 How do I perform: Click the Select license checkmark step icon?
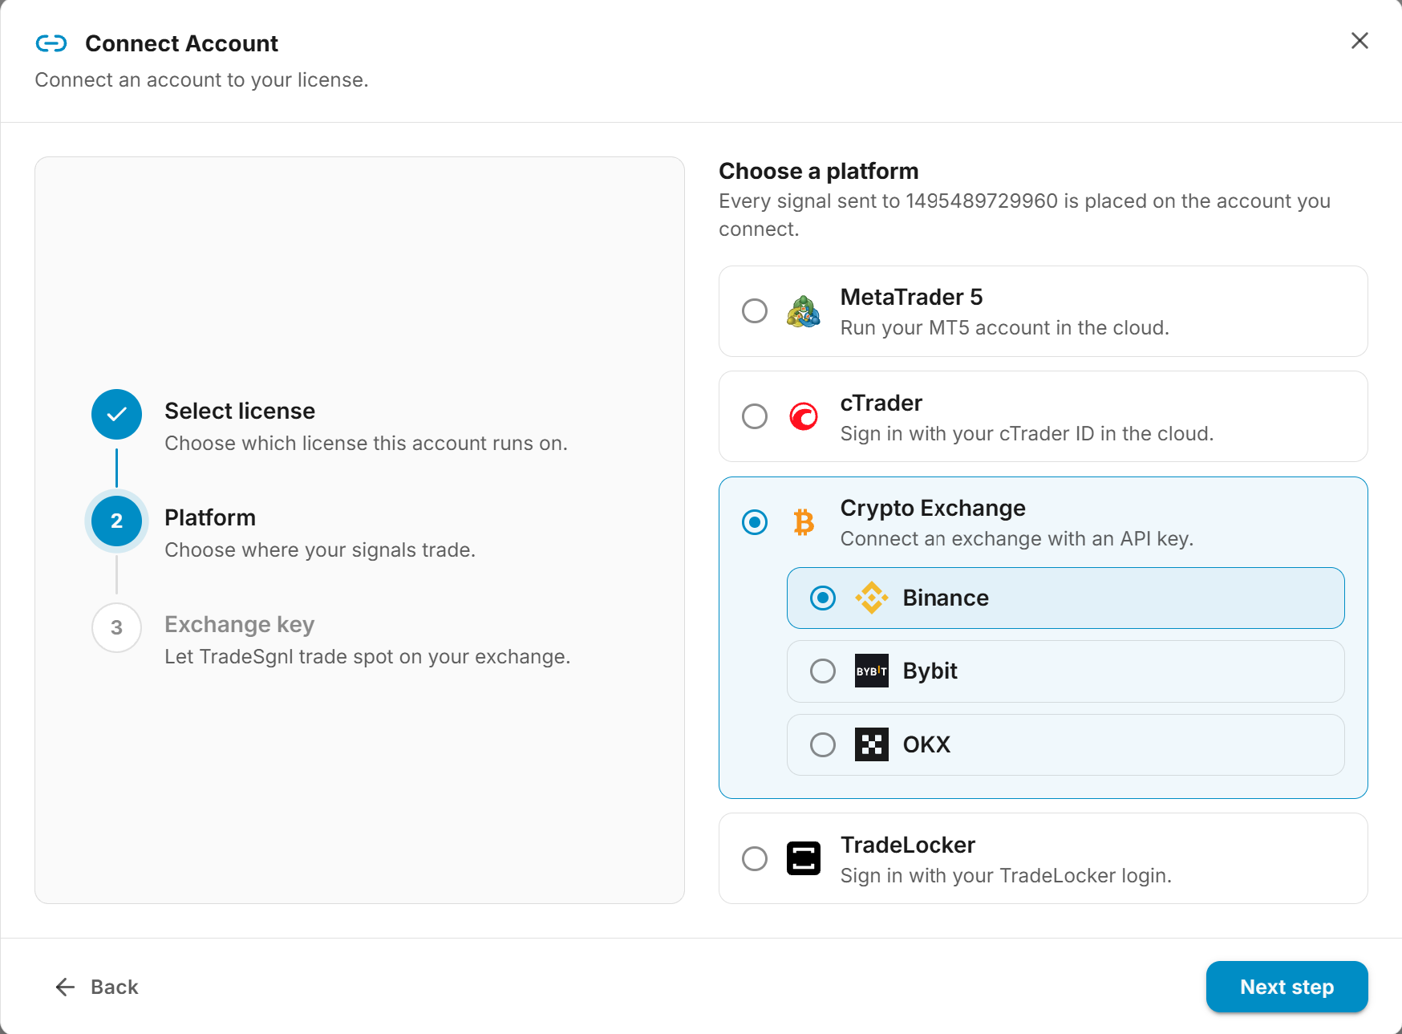[x=116, y=414]
